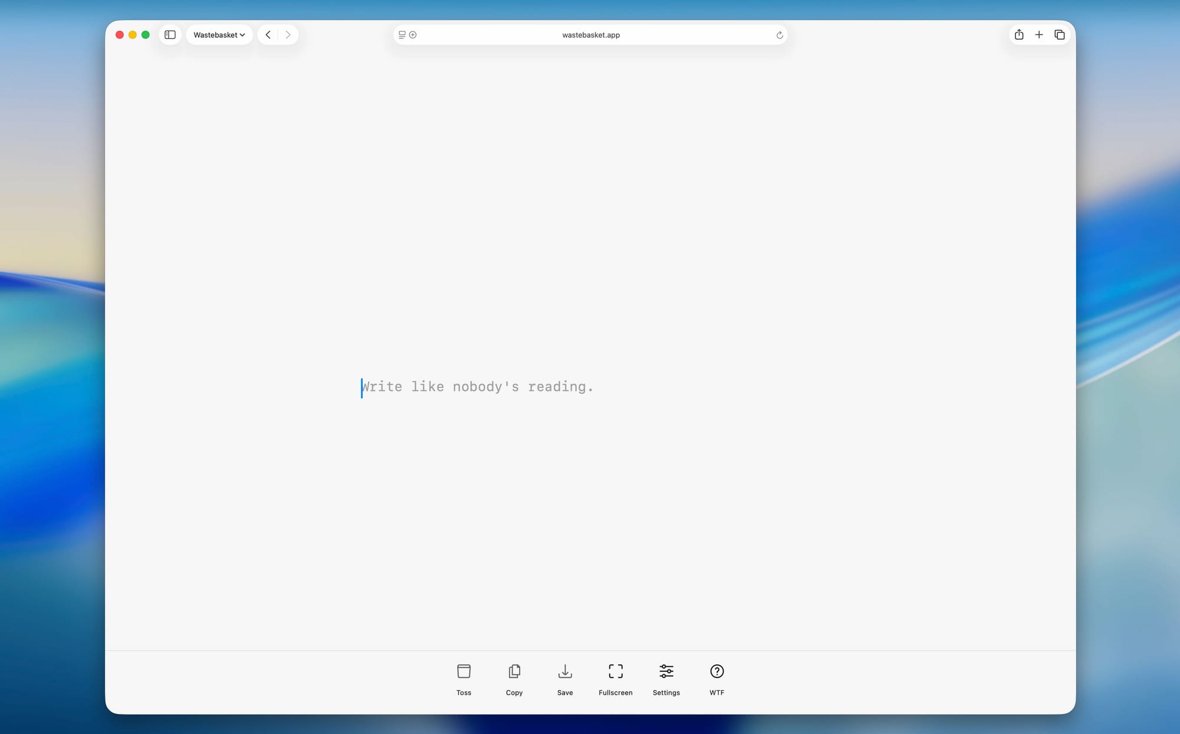Screen dimensions: 1180x734
Task: Go back to previous page
Action: (268, 35)
